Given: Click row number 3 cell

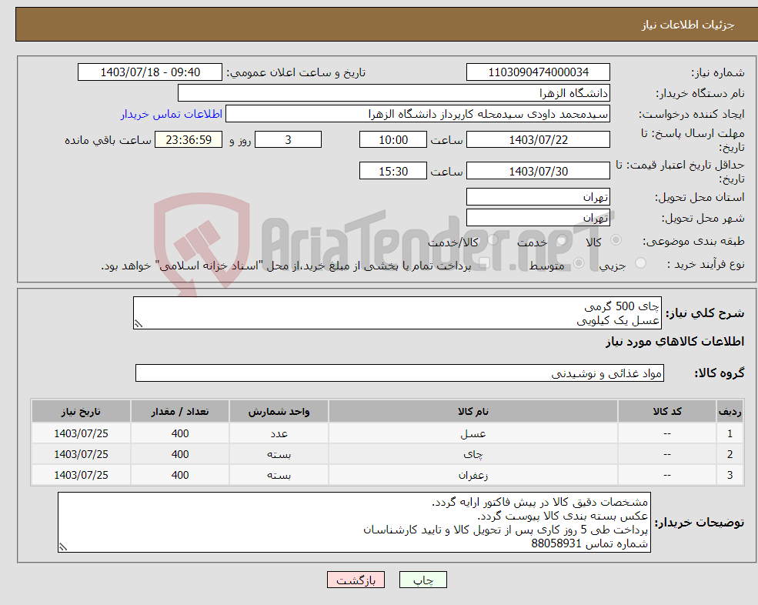Looking at the screenshot, I should click(x=730, y=475).
